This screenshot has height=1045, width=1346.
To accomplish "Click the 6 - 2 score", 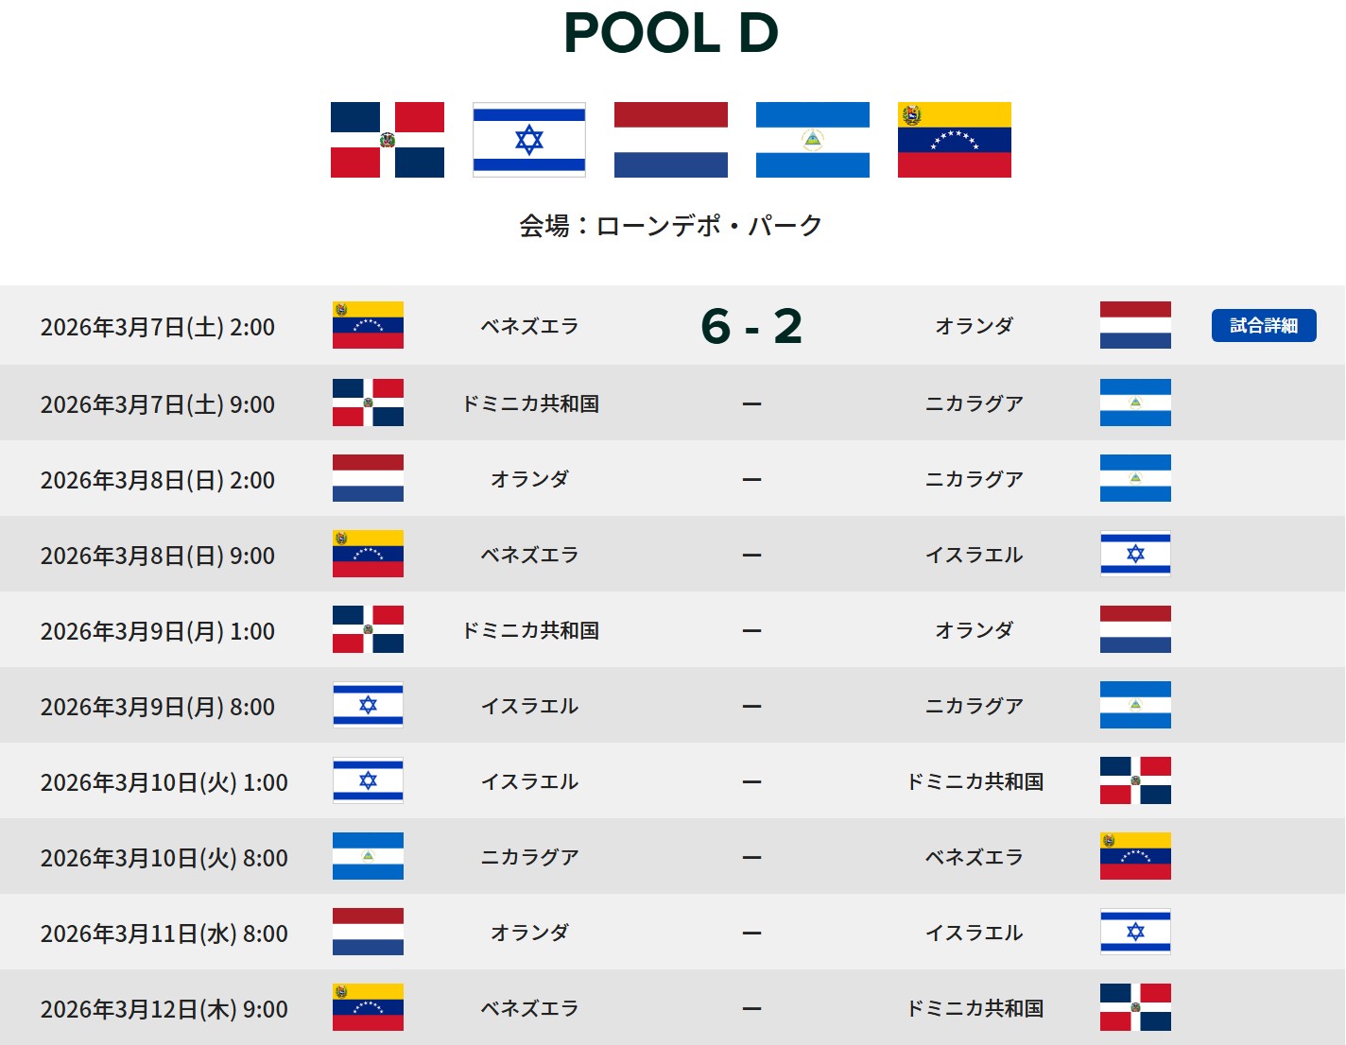I will tap(751, 327).
